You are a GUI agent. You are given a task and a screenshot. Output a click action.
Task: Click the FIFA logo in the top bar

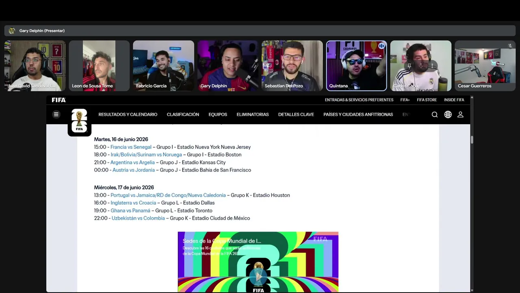pyautogui.click(x=58, y=100)
